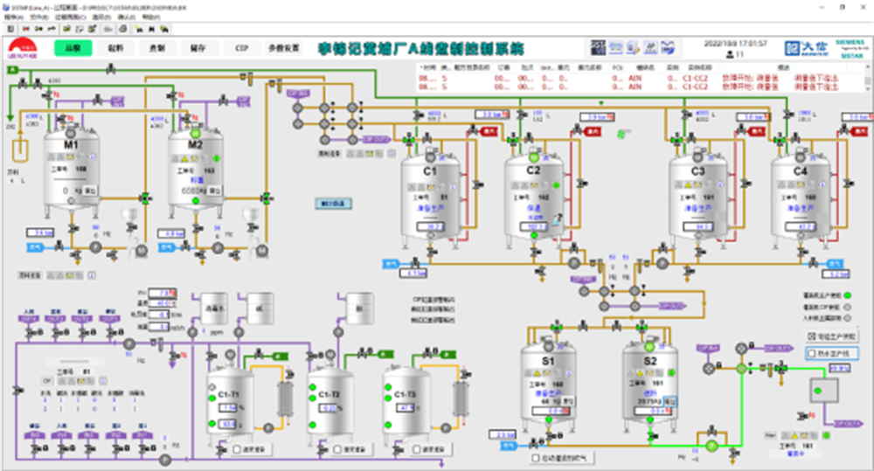Click the green 总貌 overview button

[73, 48]
